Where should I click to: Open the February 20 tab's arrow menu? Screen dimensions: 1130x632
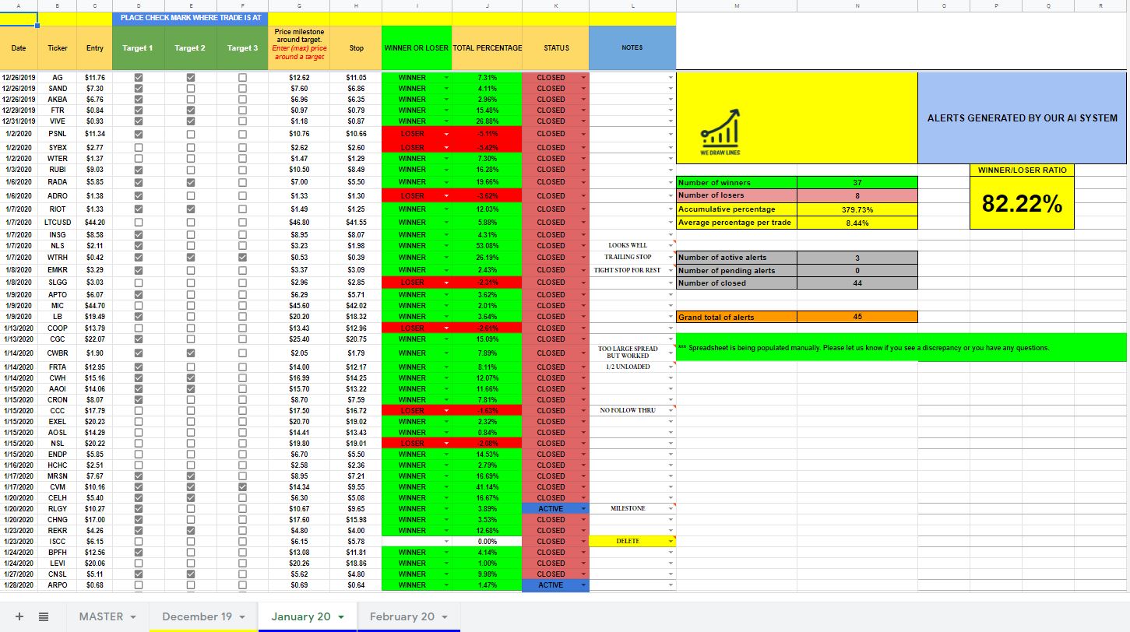[445, 617]
